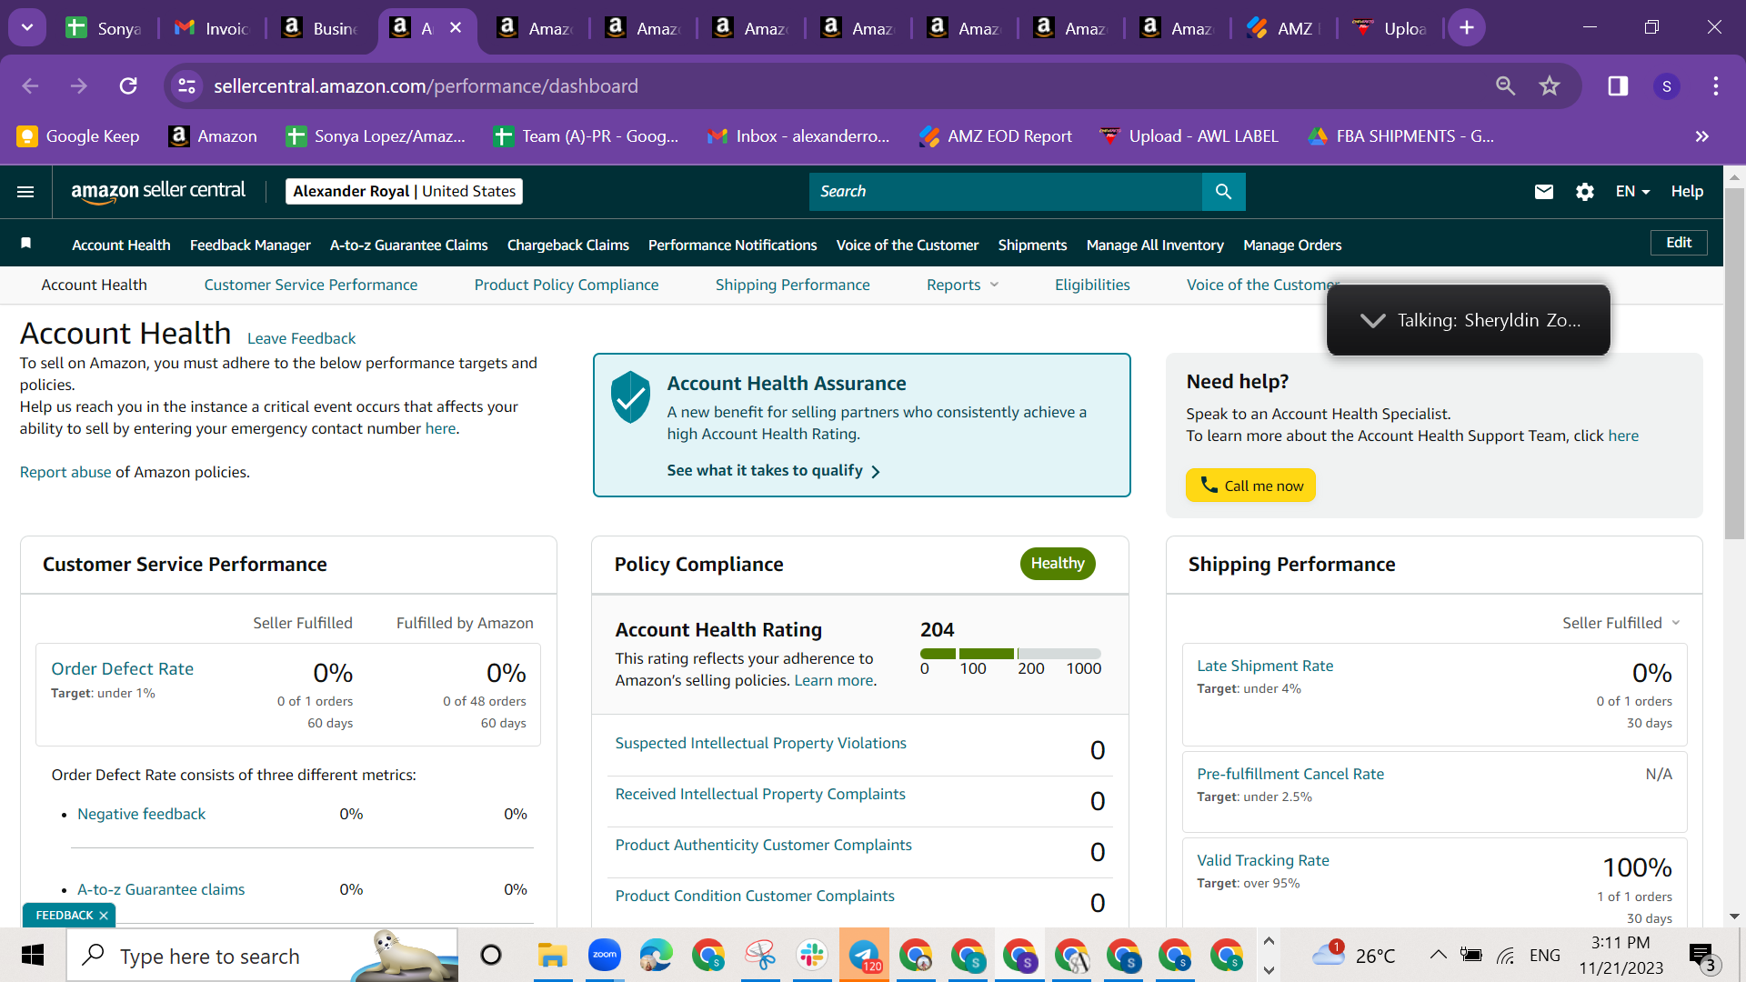Open the EN language dropdown
Image resolution: width=1746 pixels, height=982 pixels.
click(x=1632, y=191)
